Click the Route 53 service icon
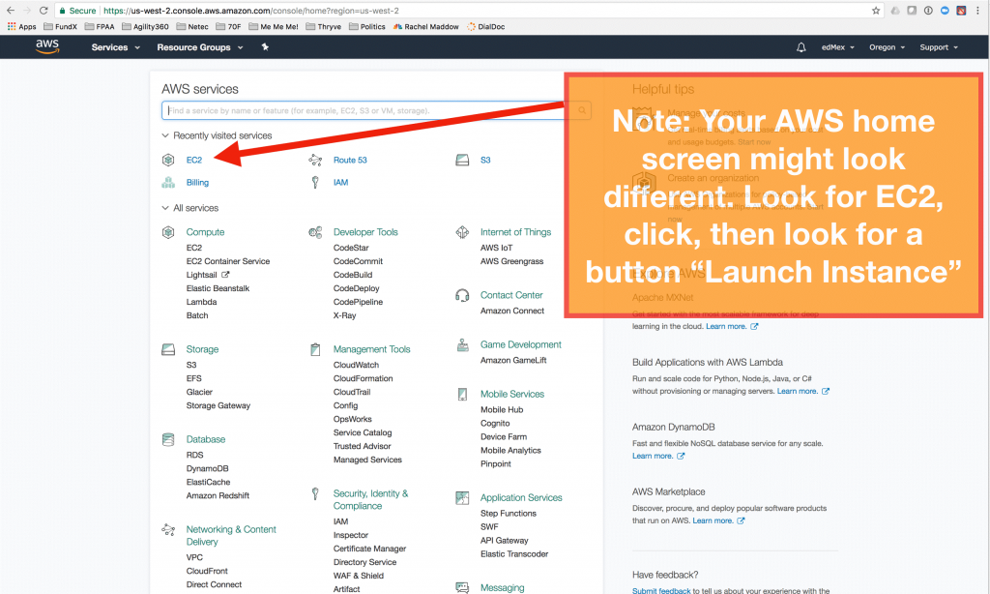Viewport: 990px width, 594px height. click(x=315, y=160)
